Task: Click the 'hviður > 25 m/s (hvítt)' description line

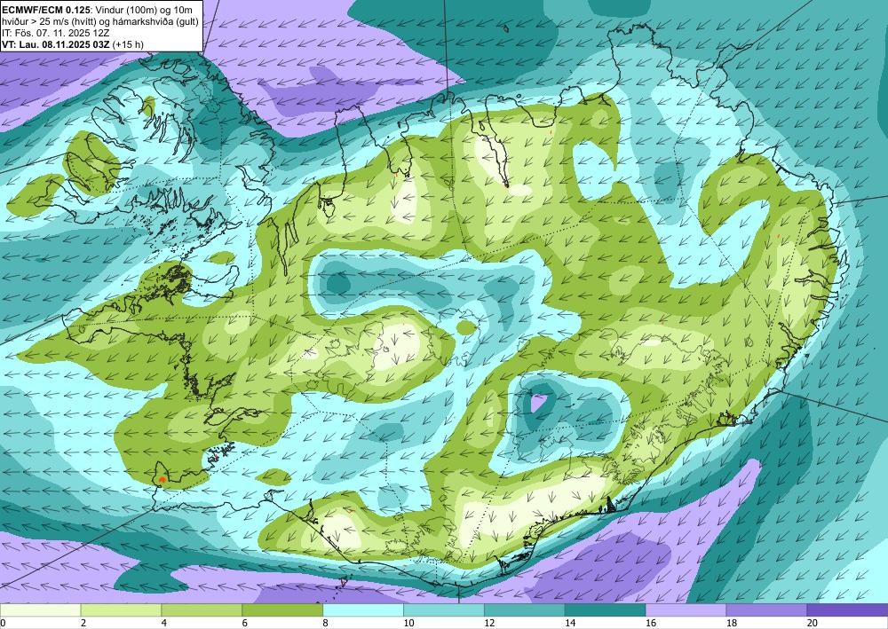Action: point(49,21)
